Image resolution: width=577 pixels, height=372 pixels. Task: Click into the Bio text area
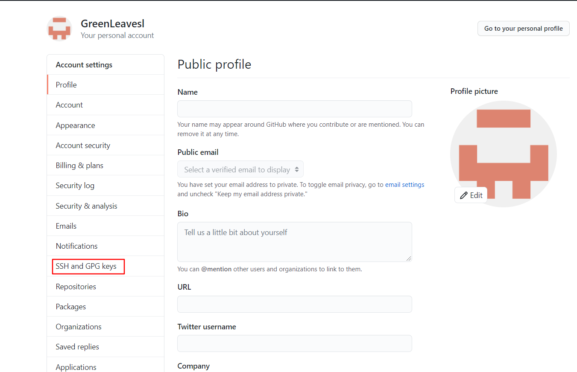pos(295,242)
